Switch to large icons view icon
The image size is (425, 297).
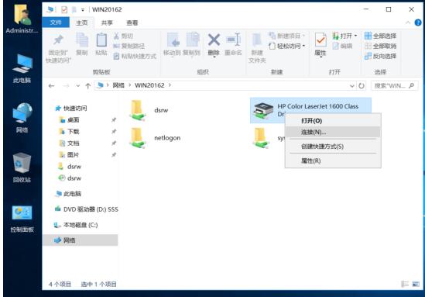pyautogui.click(x=416, y=285)
